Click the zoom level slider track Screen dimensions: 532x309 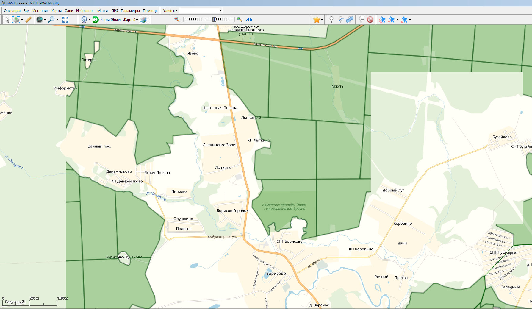coord(209,20)
